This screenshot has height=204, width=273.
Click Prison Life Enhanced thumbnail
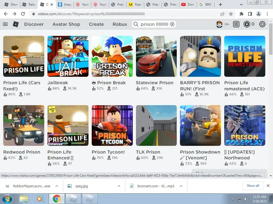68,125
